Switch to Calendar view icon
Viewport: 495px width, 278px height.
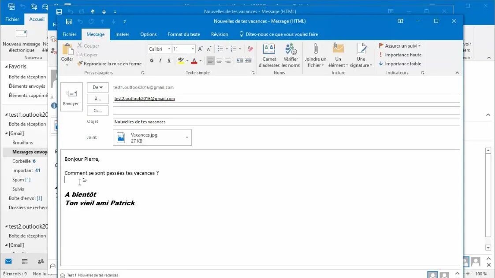click(25, 261)
